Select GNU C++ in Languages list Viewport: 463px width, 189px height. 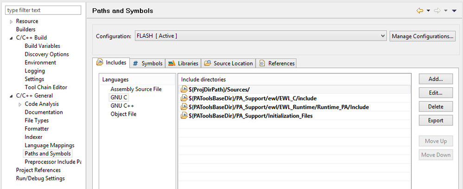click(122, 106)
